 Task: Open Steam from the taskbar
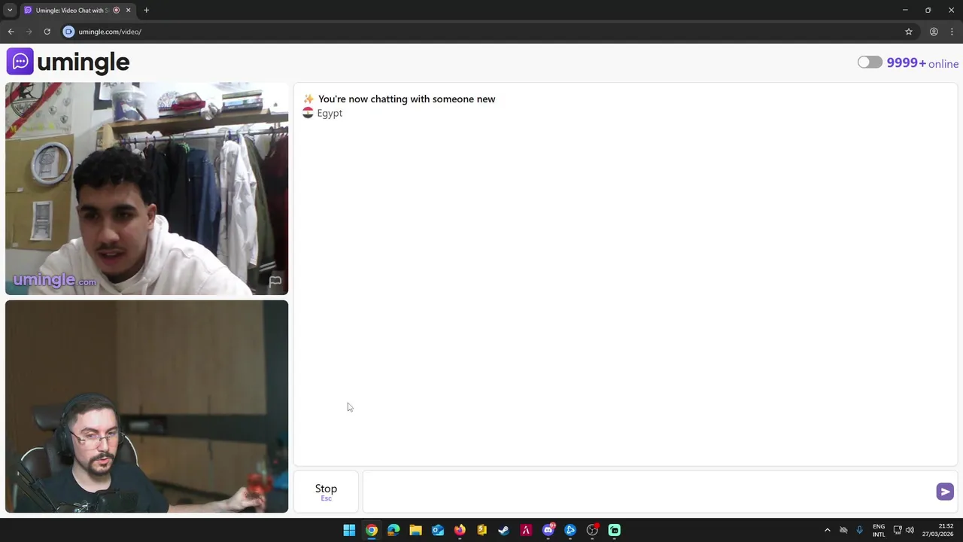tap(503, 530)
